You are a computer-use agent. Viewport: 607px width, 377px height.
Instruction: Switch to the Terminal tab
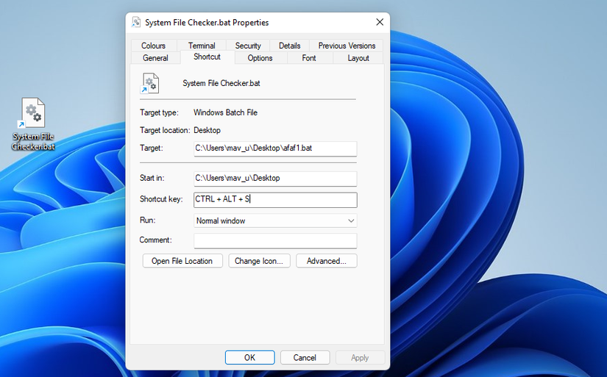[x=202, y=46]
